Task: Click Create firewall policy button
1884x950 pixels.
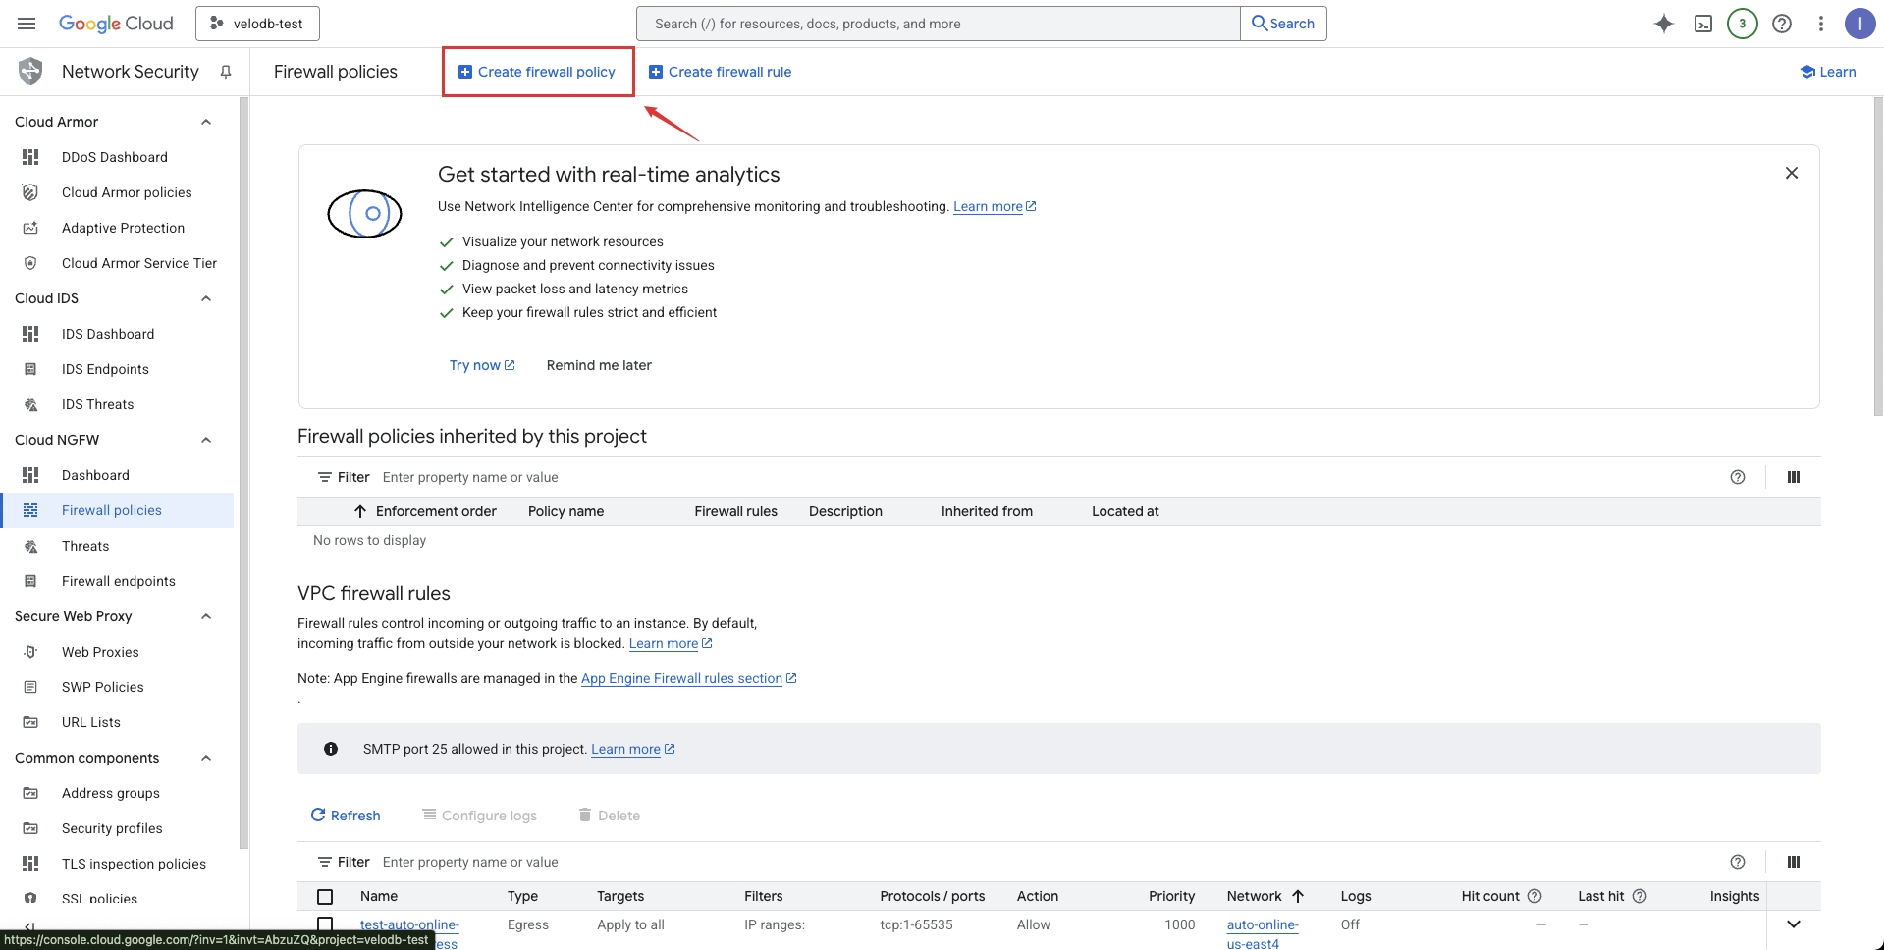Action: (537, 72)
